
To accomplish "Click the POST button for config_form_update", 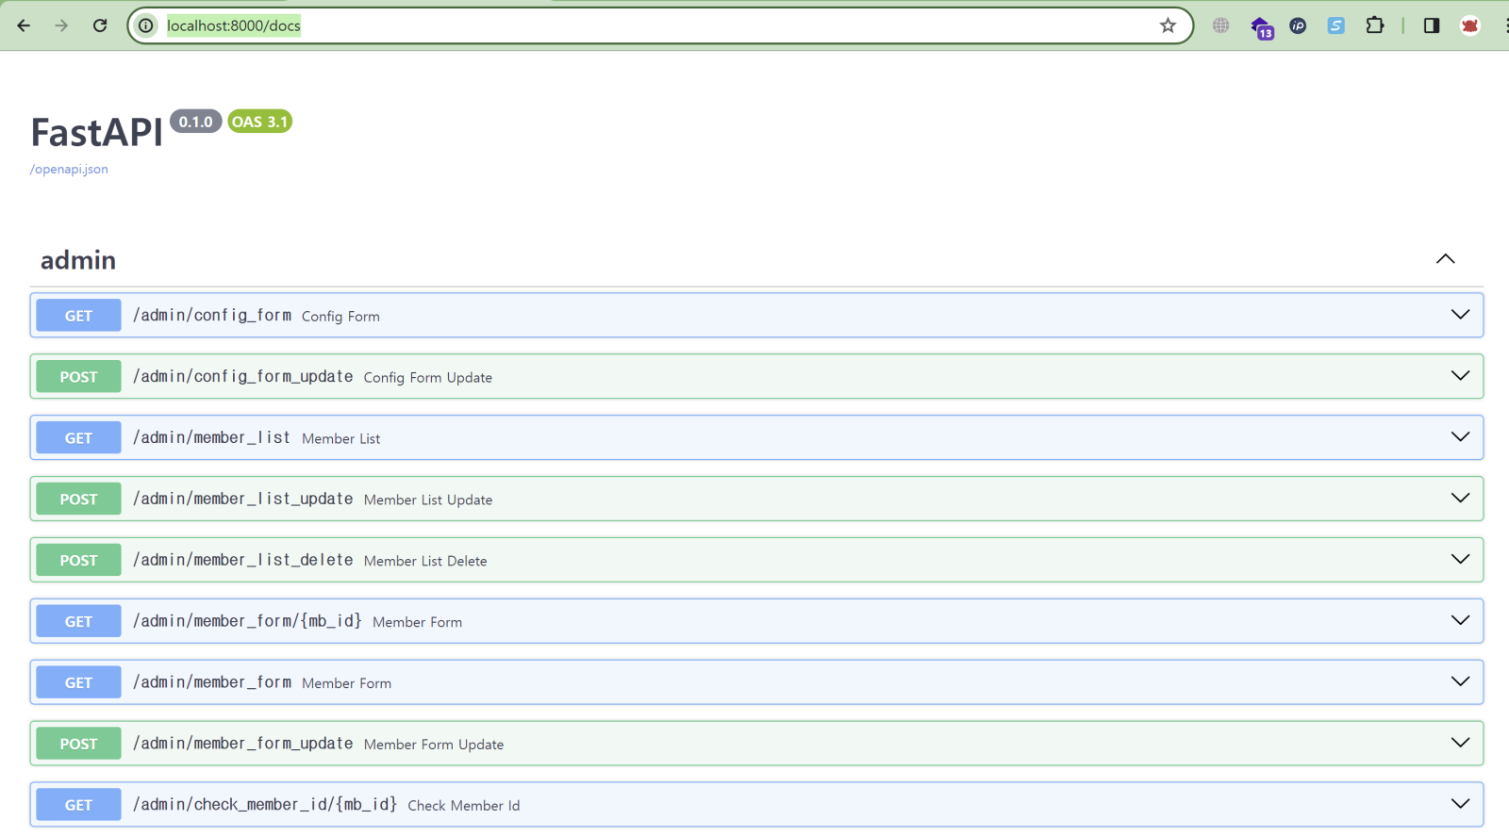I will coord(78,377).
